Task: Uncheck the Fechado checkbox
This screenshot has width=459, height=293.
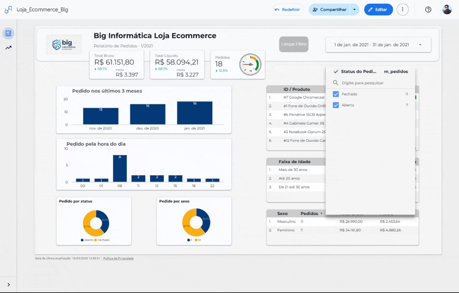Action: (x=336, y=94)
